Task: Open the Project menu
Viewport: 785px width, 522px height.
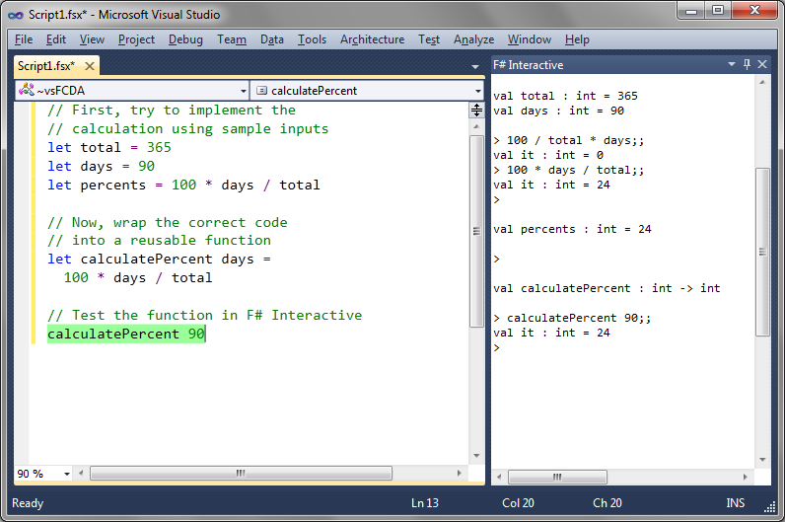Action: coord(136,39)
